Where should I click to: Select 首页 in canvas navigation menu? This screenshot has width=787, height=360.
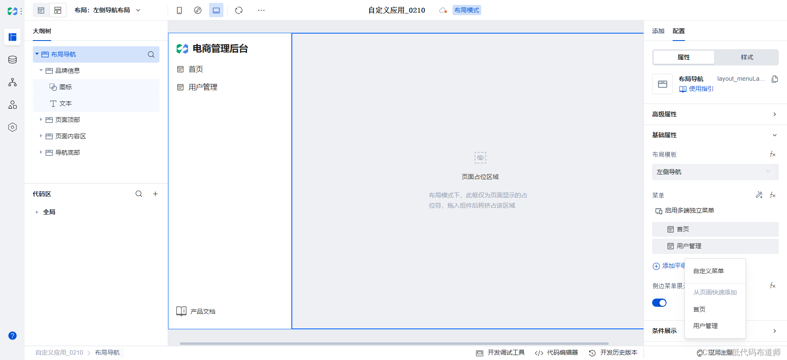190,69
